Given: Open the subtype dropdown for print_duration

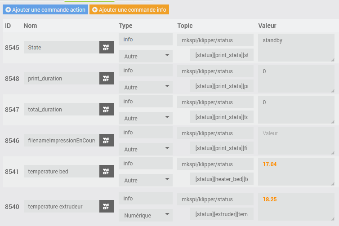Looking at the screenshot, I should (x=146, y=87).
